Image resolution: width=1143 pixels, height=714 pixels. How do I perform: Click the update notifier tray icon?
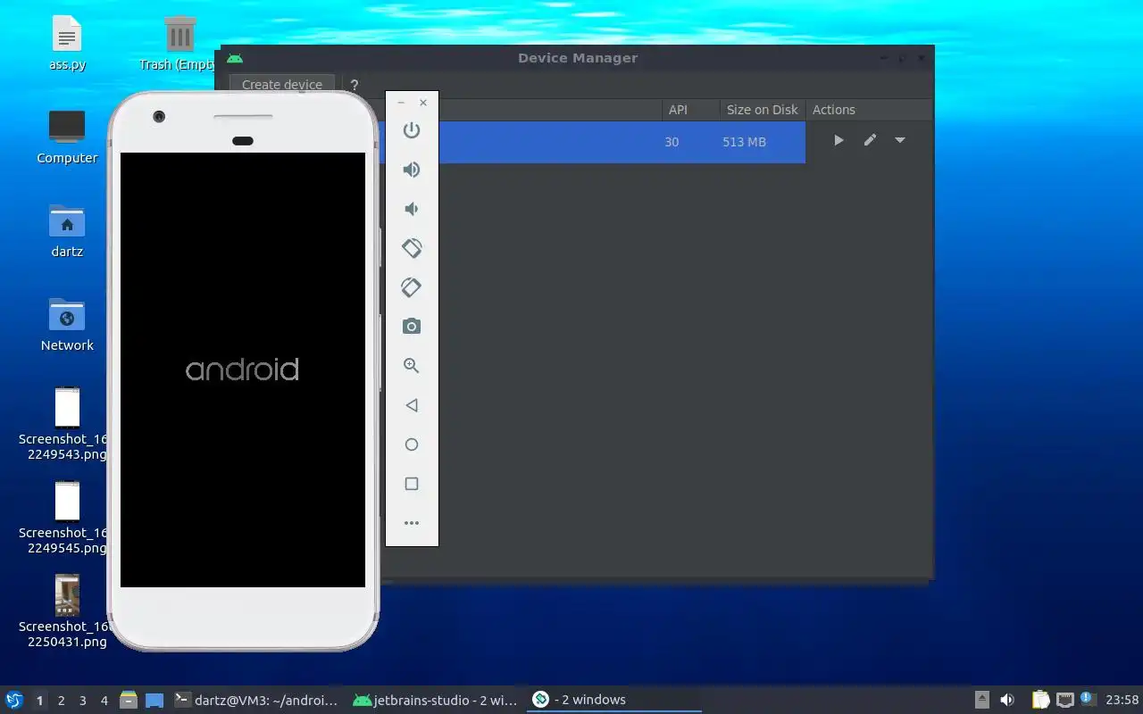pos(1088,699)
